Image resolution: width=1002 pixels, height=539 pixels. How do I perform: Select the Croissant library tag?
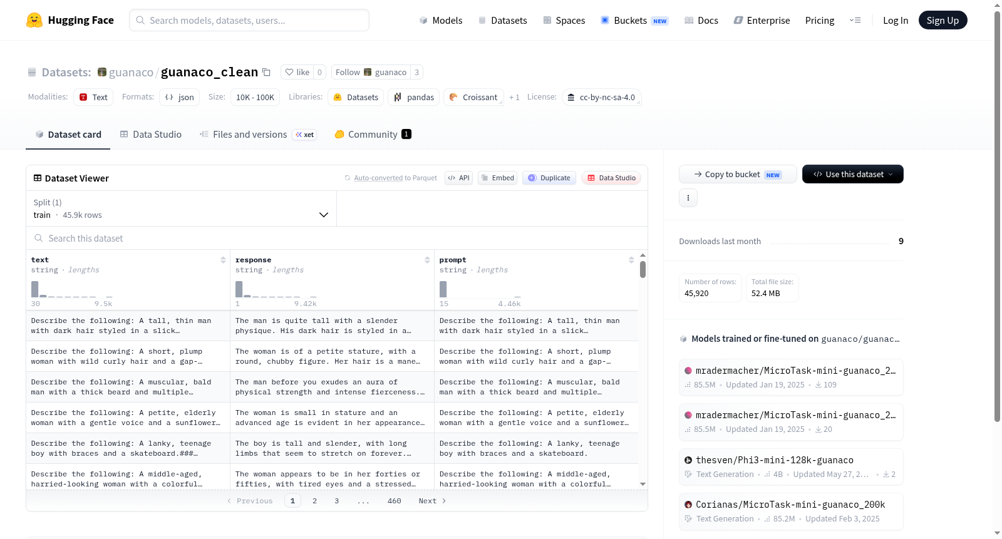click(473, 97)
